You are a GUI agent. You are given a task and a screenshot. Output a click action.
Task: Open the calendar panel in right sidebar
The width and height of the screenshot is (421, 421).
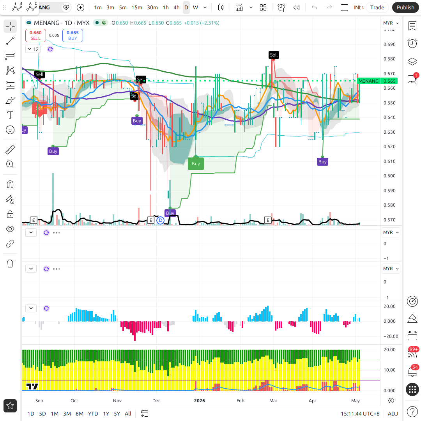412,336
